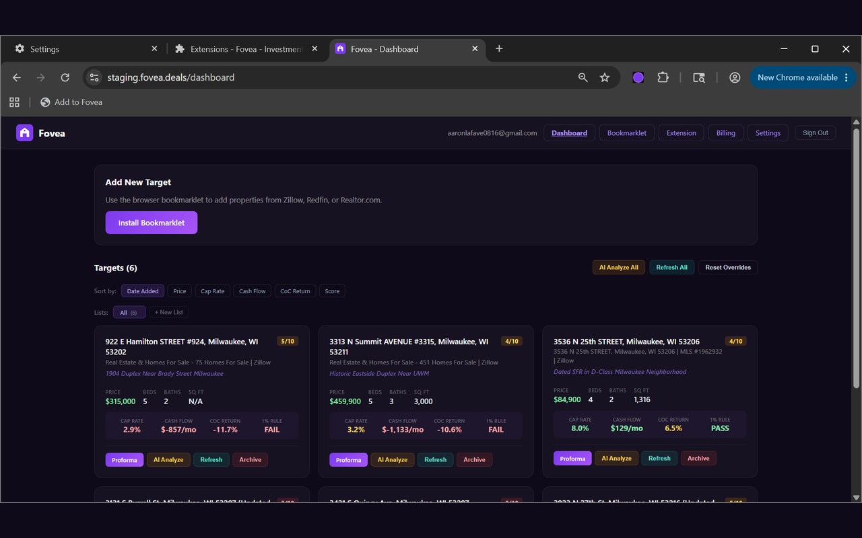Click AI Analyze All button
862x538 pixels.
618,267
